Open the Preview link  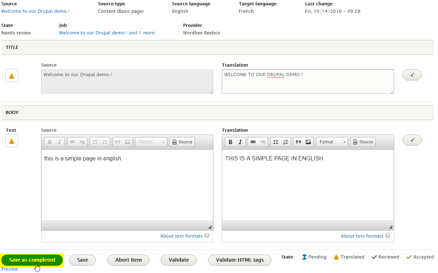pos(10,269)
